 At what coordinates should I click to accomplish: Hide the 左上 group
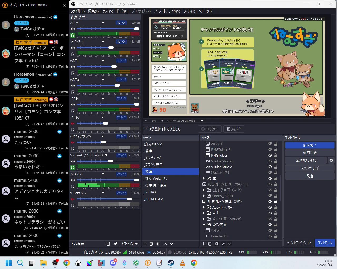pos(270,213)
